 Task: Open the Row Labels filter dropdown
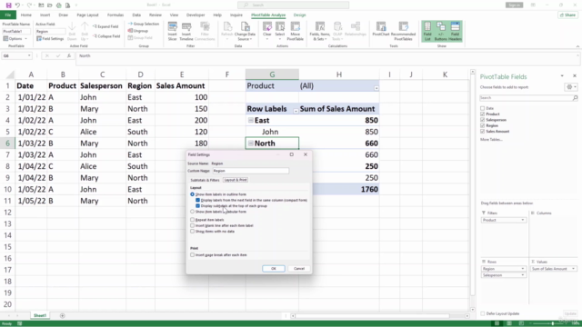click(296, 111)
